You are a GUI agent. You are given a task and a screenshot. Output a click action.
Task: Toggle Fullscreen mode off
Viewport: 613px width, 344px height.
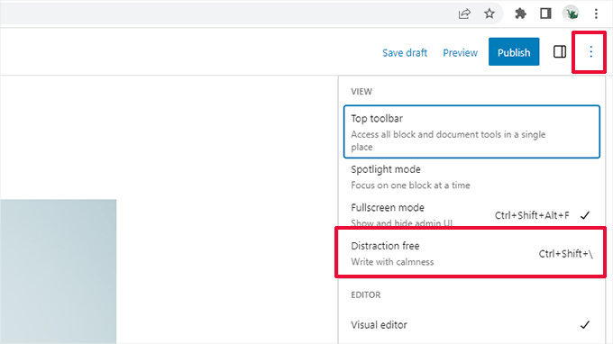[x=471, y=214]
